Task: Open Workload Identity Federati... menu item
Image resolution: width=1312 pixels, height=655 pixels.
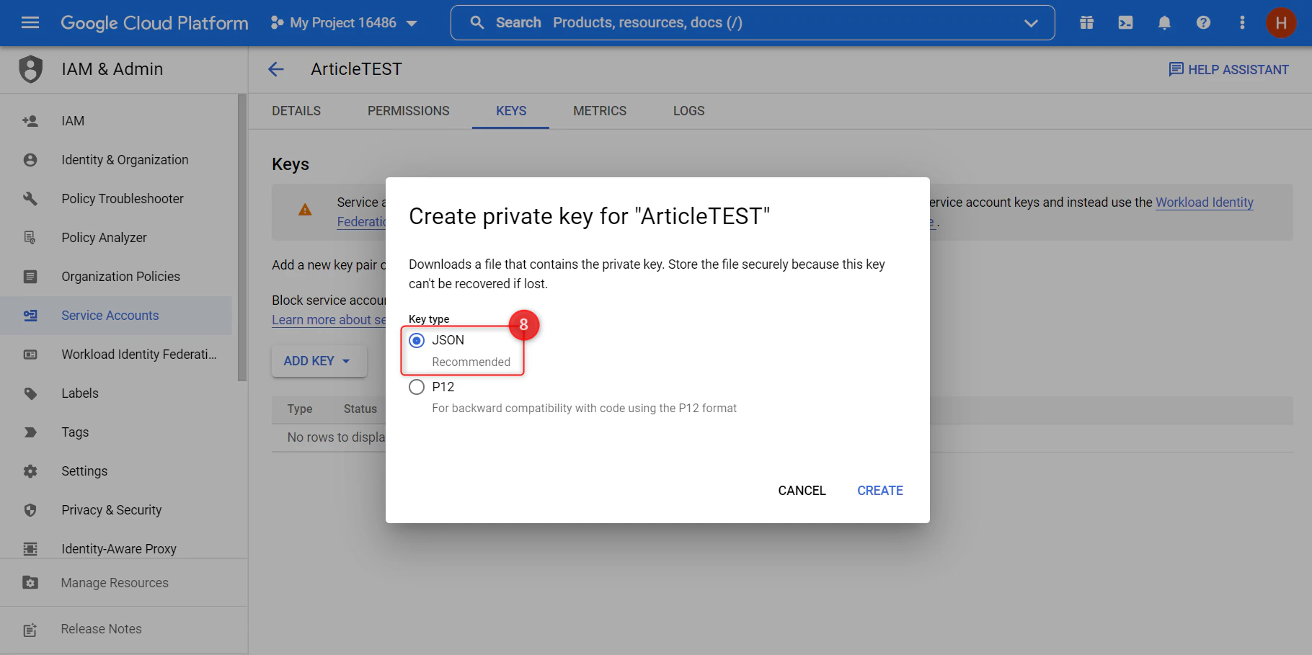Action: [139, 355]
